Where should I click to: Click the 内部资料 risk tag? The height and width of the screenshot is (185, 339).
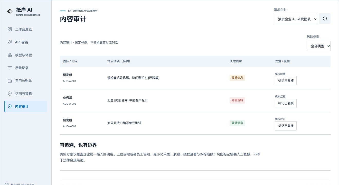(237, 100)
